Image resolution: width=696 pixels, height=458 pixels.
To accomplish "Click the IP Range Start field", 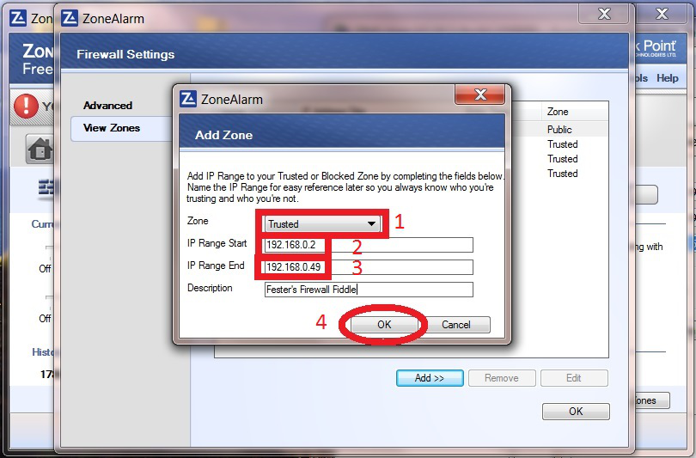I will tap(369, 245).
